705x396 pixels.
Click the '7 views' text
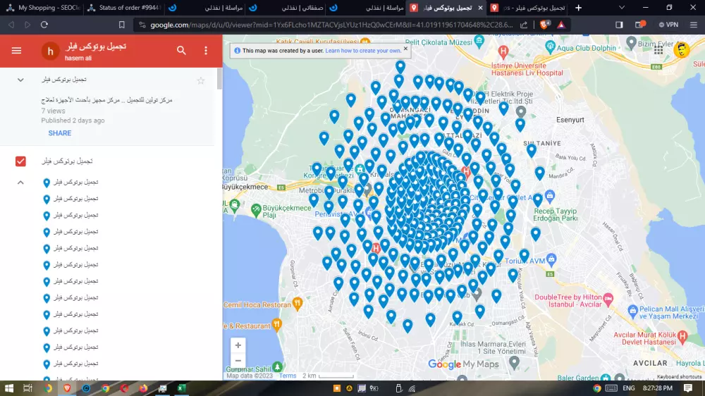click(53, 111)
